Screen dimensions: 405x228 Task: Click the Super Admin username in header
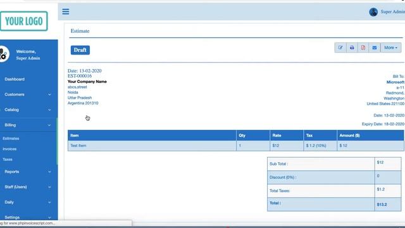click(392, 12)
